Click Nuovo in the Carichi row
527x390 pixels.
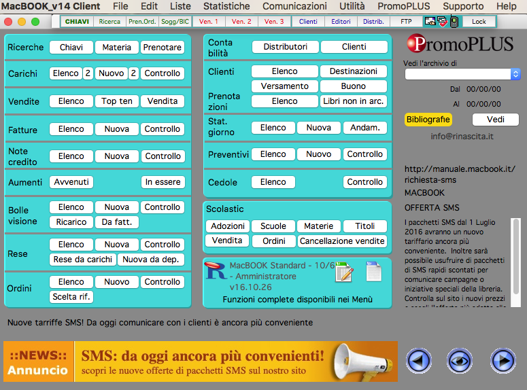[x=112, y=73]
